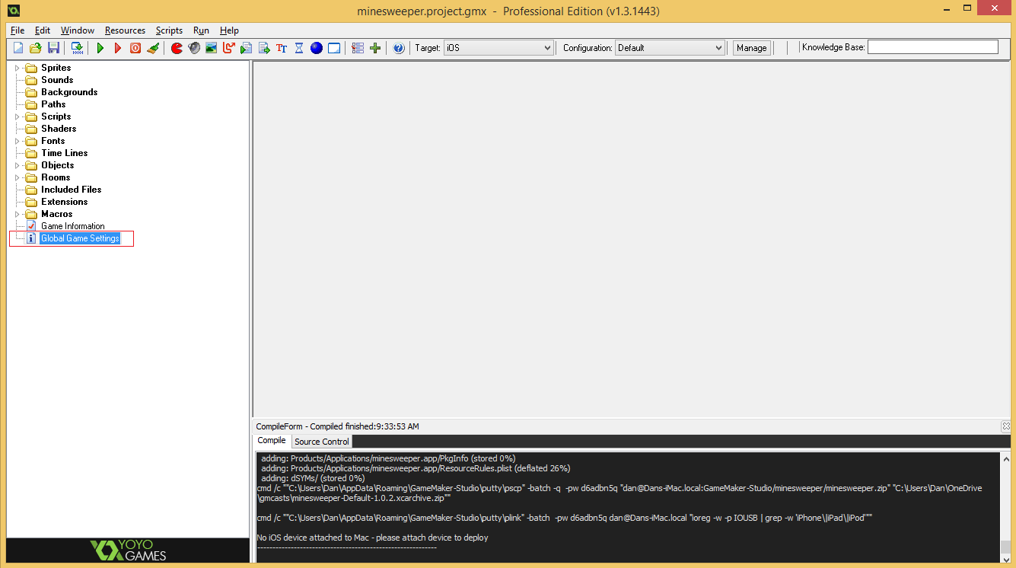1016x568 pixels.
Task: Create a path using the red path icon
Action: pos(229,48)
